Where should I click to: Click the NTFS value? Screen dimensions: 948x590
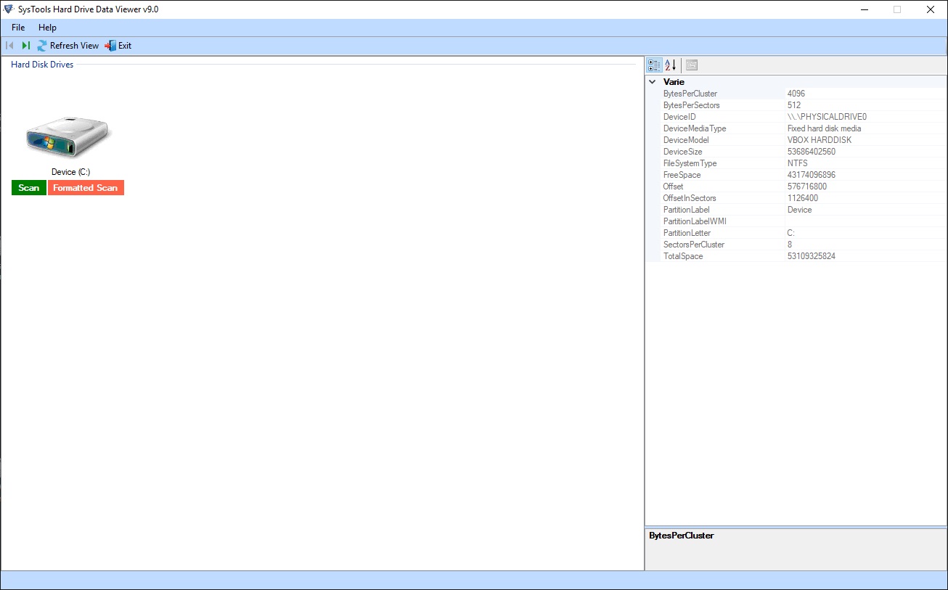(x=798, y=163)
